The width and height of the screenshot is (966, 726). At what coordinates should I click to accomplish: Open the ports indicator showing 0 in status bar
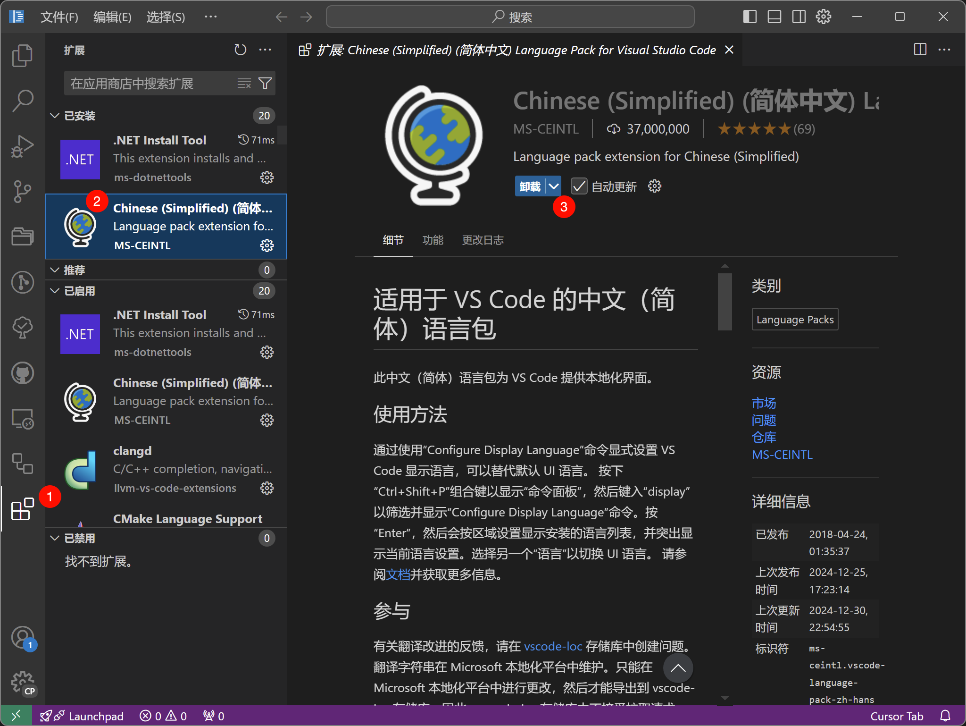(x=214, y=716)
